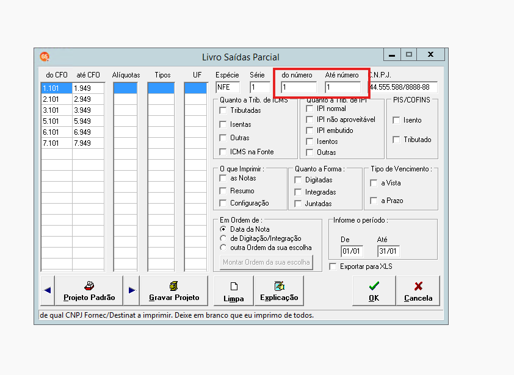This screenshot has width=514, height=375.
Task: Choose 'de Digitação/Integração' ordering
Action: [223, 238]
